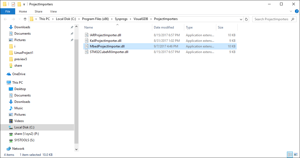Open the File ribbon tab

click(8, 11)
